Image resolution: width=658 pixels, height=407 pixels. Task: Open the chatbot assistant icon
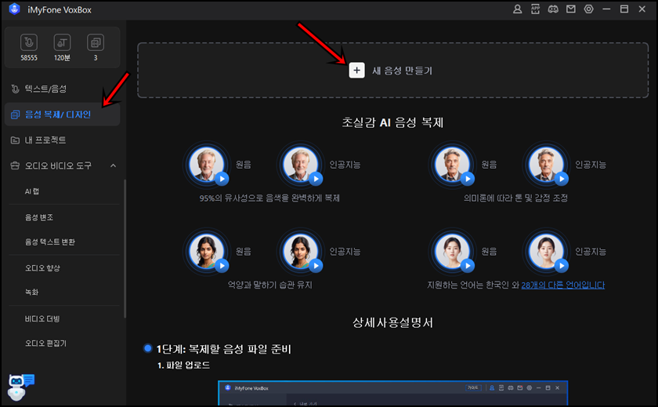(20, 387)
